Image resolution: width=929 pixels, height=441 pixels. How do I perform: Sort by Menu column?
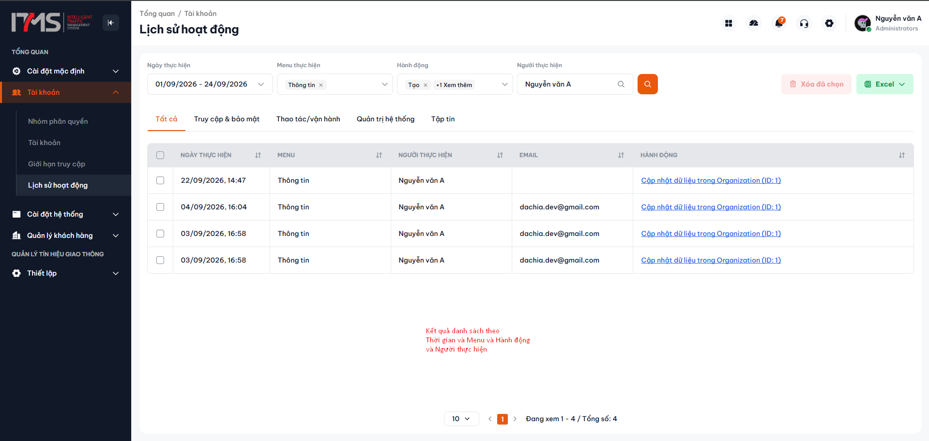click(x=379, y=155)
